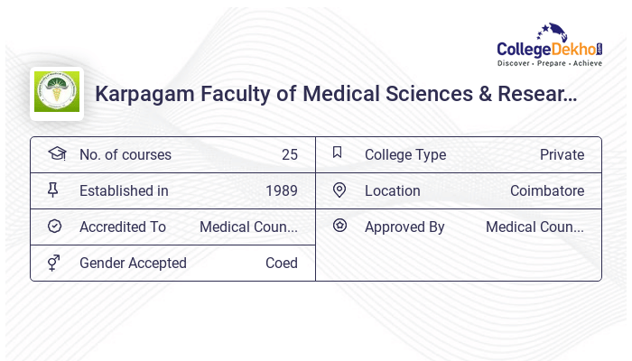Click the established year 1989
The height and width of the screenshot is (361, 632).
click(282, 191)
